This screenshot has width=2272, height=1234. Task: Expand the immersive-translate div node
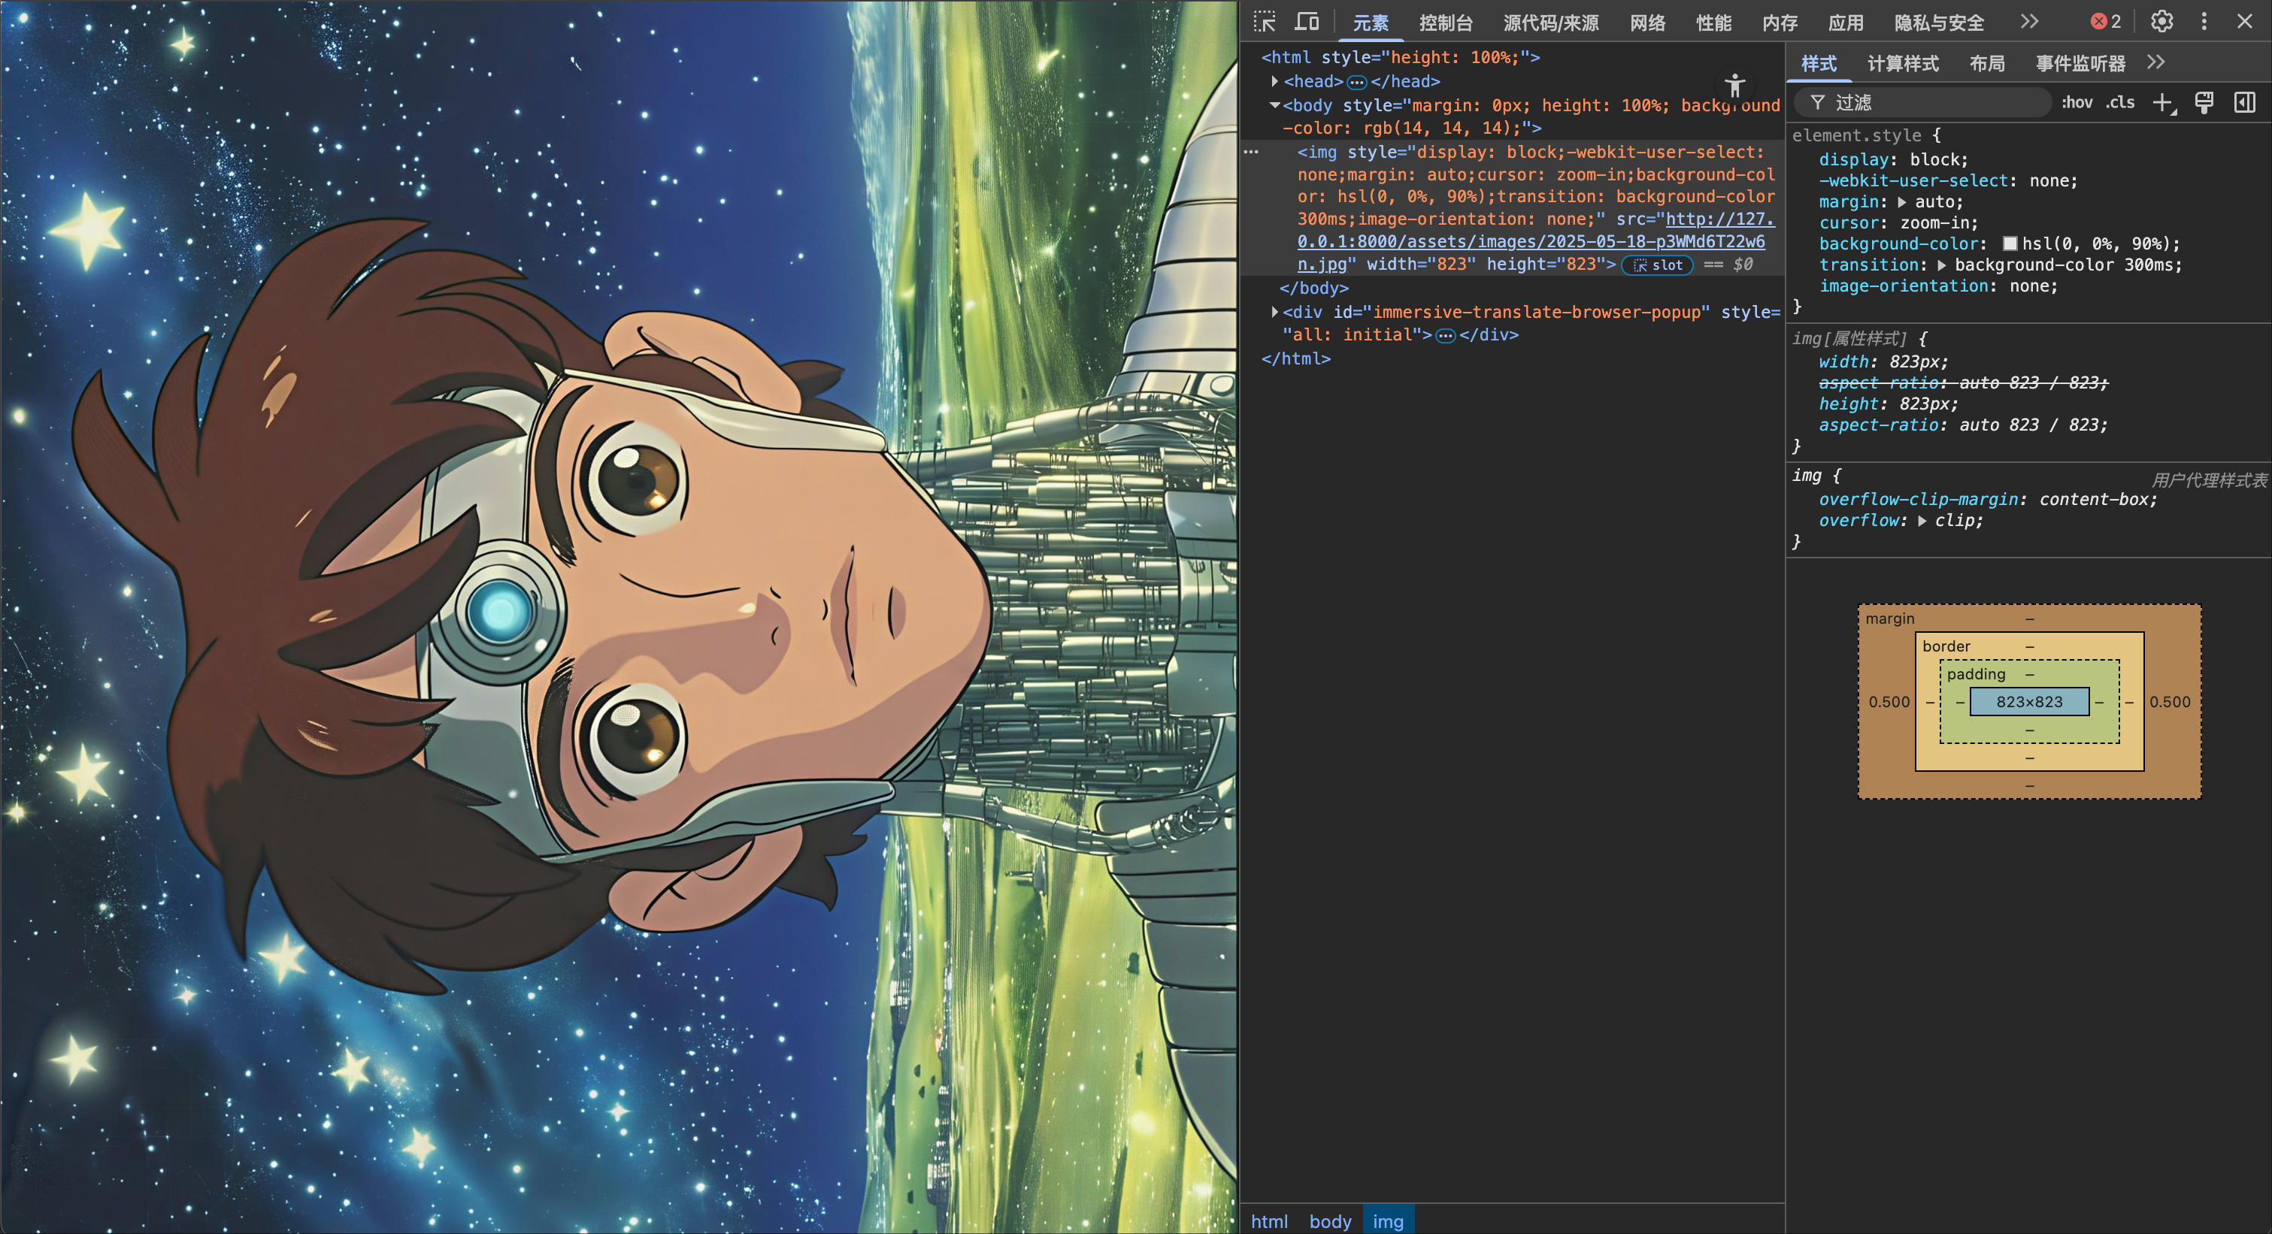[x=1274, y=312]
